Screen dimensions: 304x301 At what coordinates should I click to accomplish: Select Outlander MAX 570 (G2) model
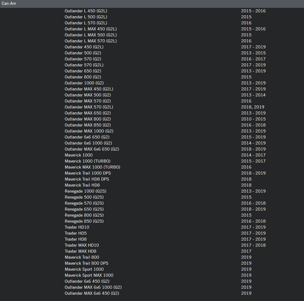pos(88,101)
